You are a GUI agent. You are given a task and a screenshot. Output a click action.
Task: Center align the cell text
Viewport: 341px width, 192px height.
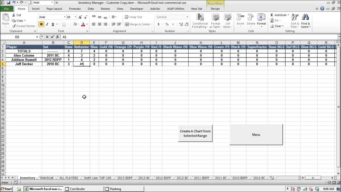tap(100, 24)
